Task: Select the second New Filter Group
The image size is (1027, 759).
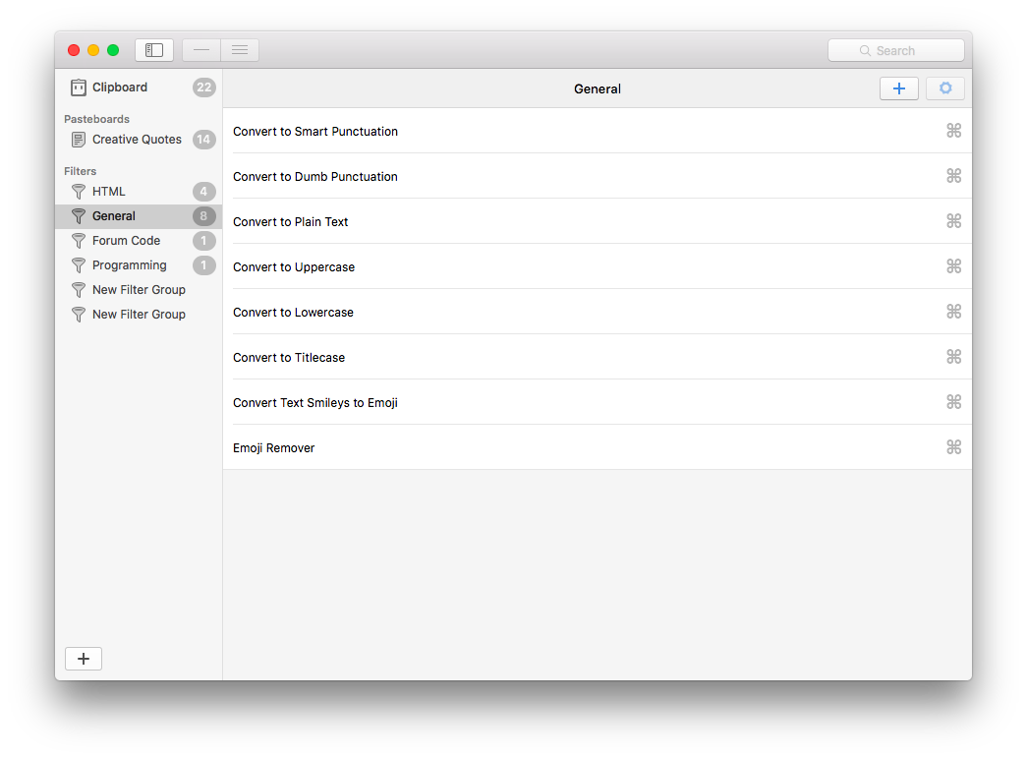Action: pos(139,315)
